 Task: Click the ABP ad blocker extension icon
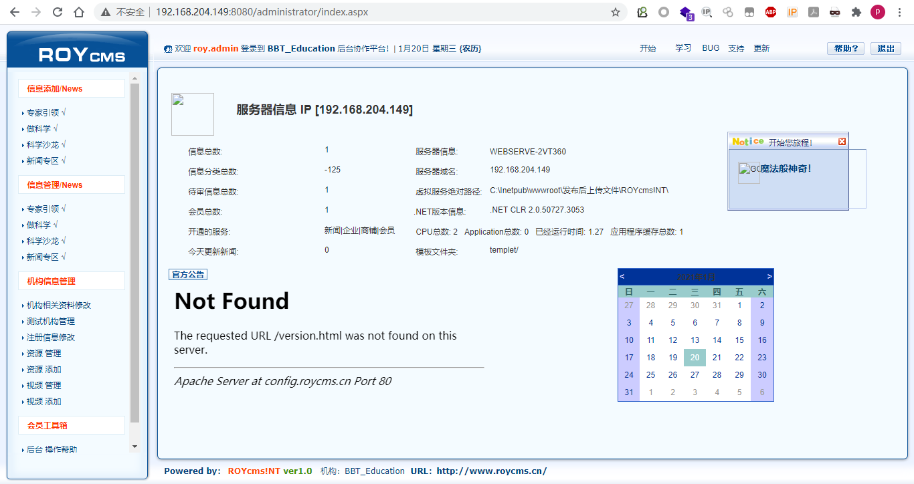pyautogui.click(x=770, y=11)
